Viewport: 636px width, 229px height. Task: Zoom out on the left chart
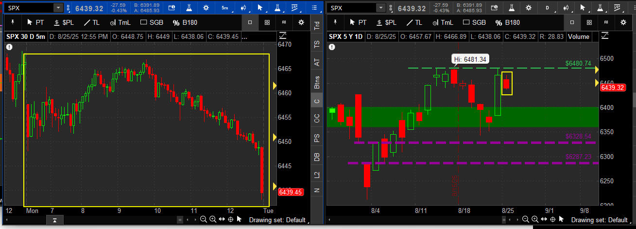click(x=204, y=220)
